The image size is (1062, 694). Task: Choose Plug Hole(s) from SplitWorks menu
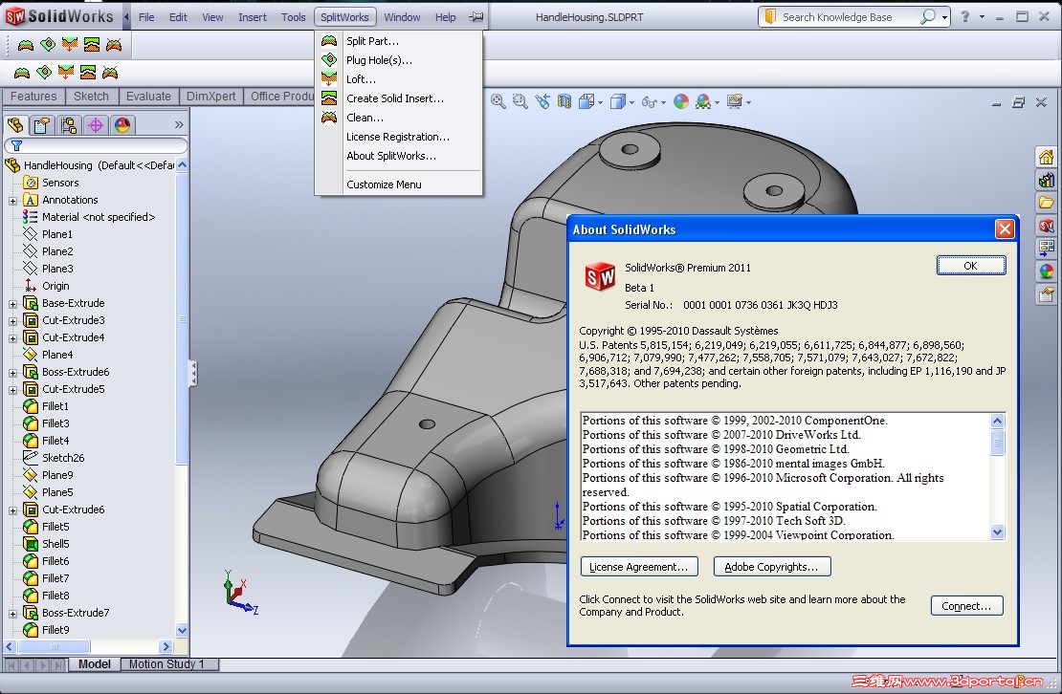pos(379,60)
